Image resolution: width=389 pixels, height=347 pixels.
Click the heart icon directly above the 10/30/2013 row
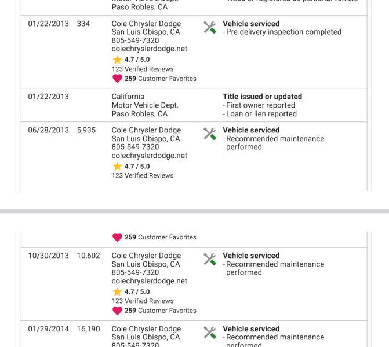117,237
